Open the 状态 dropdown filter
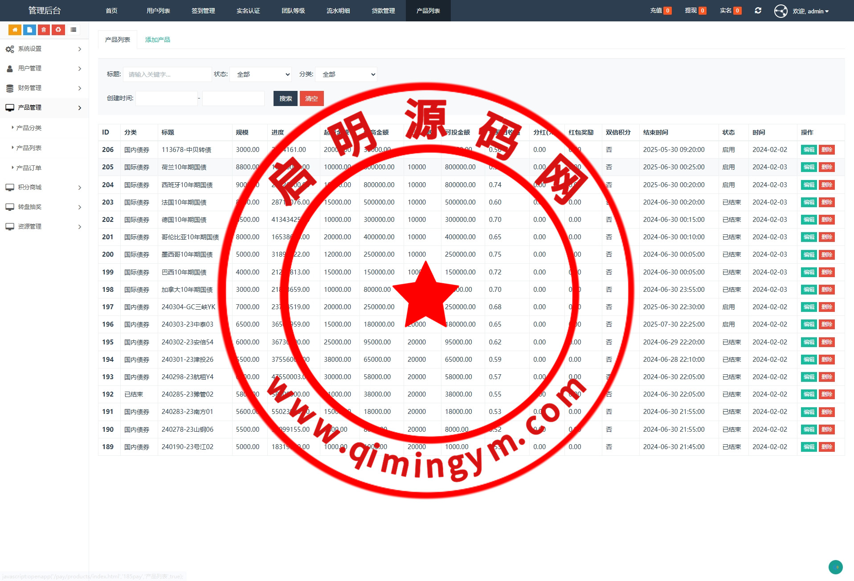Screen dimensions: 854x581 click(261, 74)
